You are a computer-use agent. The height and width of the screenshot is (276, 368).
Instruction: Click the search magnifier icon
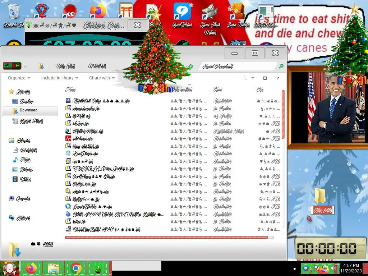click(x=281, y=66)
